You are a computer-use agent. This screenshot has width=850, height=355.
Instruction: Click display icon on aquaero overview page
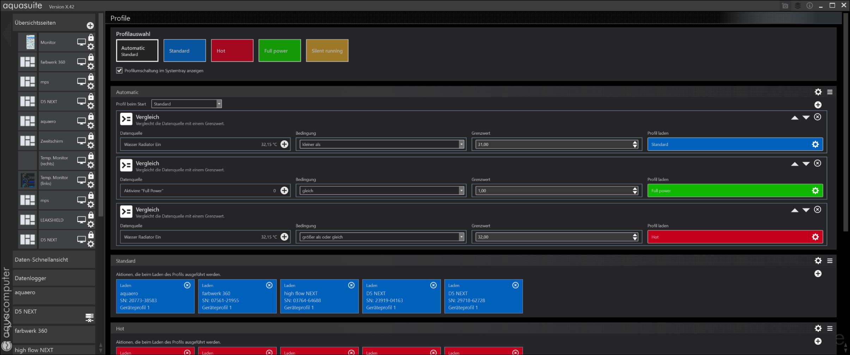(x=81, y=121)
